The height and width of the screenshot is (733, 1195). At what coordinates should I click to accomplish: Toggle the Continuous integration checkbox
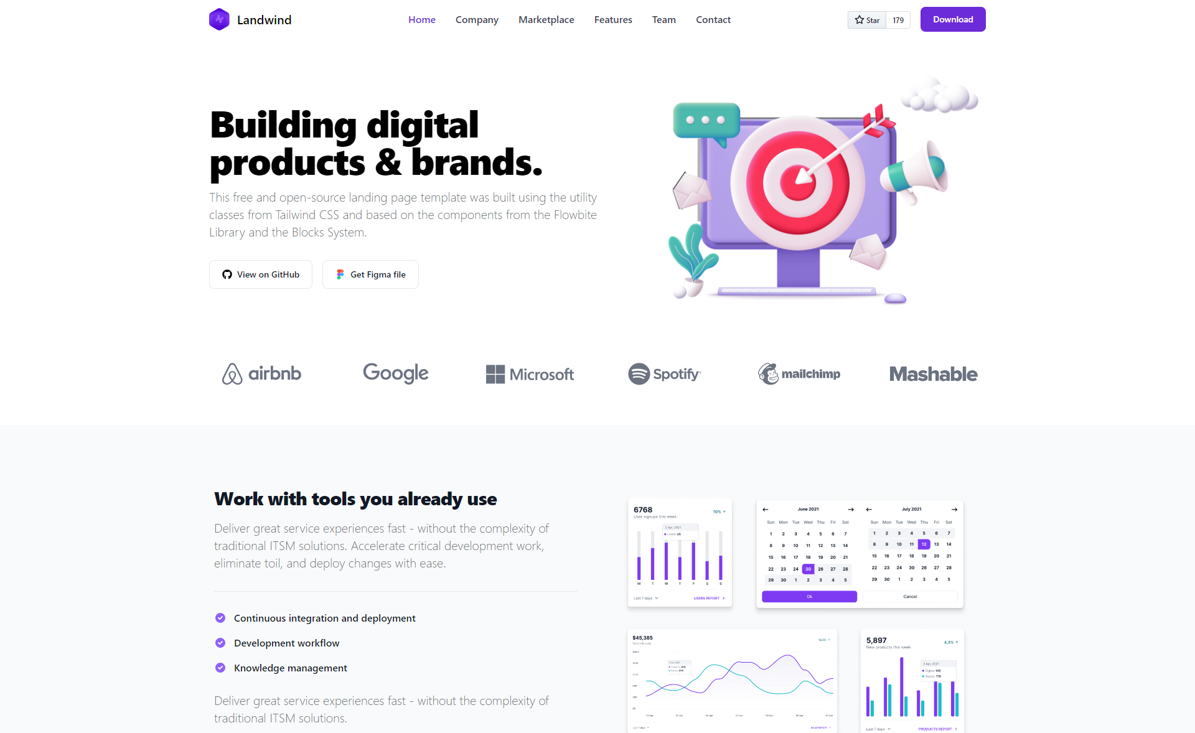point(221,618)
